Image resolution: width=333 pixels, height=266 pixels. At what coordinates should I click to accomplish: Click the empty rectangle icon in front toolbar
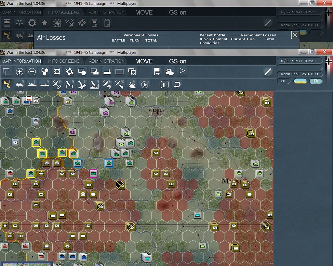[119, 72]
